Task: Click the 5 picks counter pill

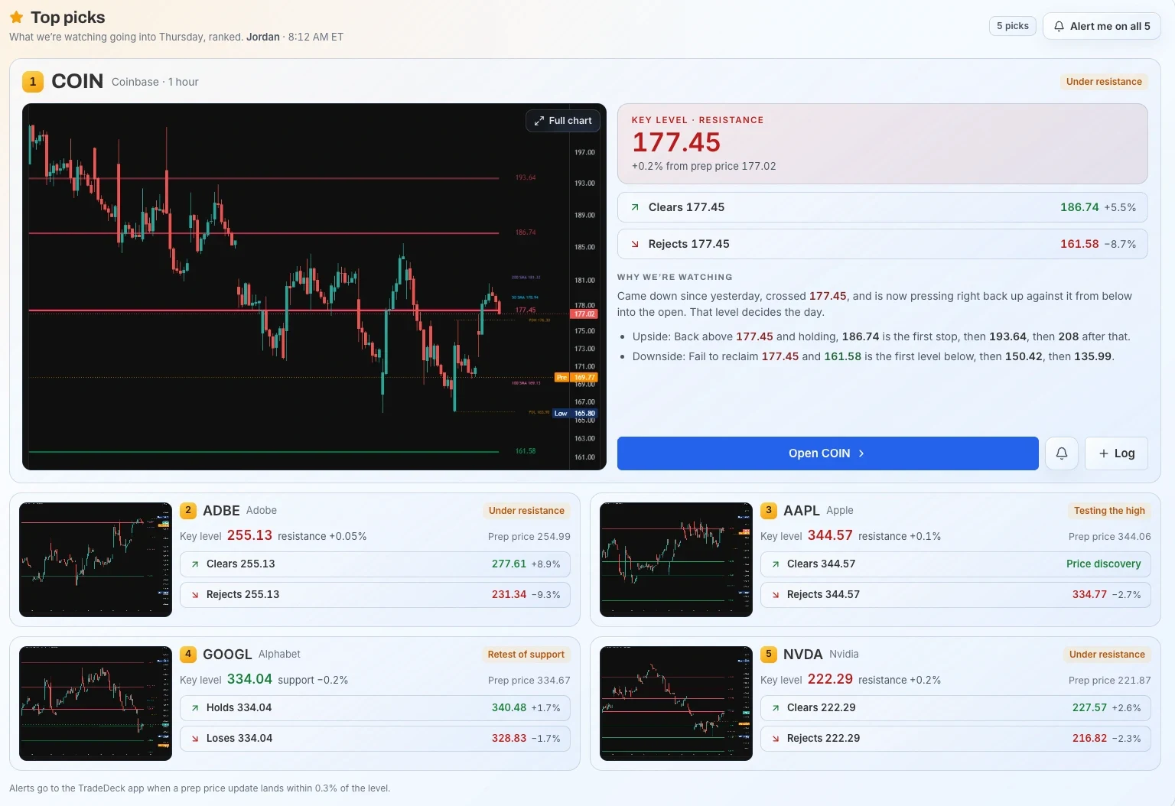Action: click(1012, 26)
